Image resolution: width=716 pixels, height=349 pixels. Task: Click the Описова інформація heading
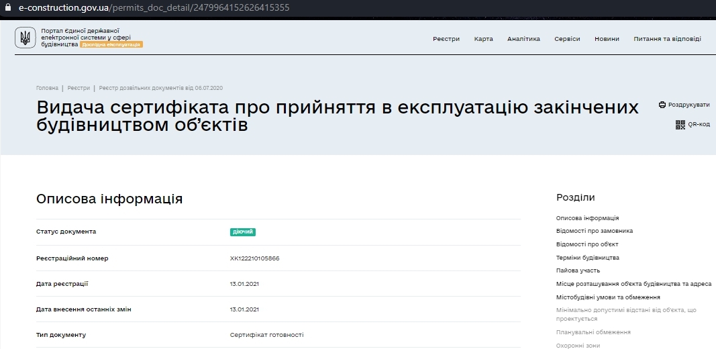(109, 199)
